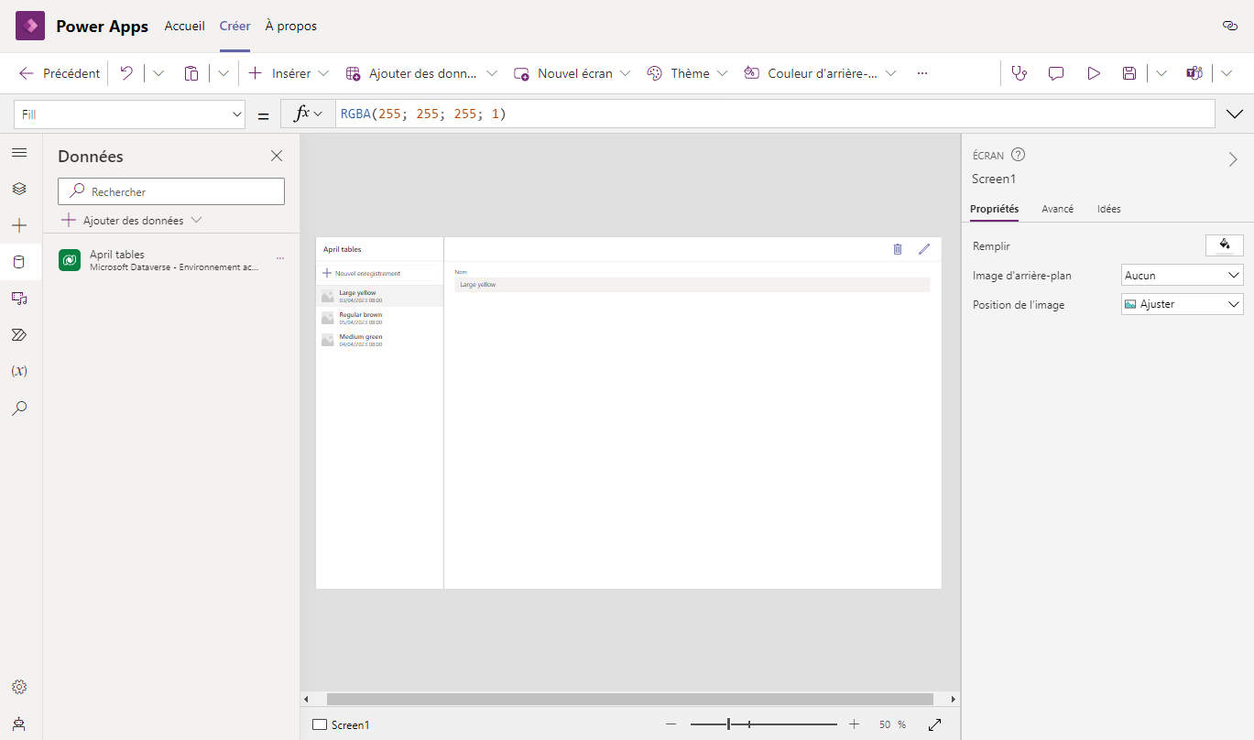Open the Teams publish dropdown arrow

click(x=1227, y=73)
